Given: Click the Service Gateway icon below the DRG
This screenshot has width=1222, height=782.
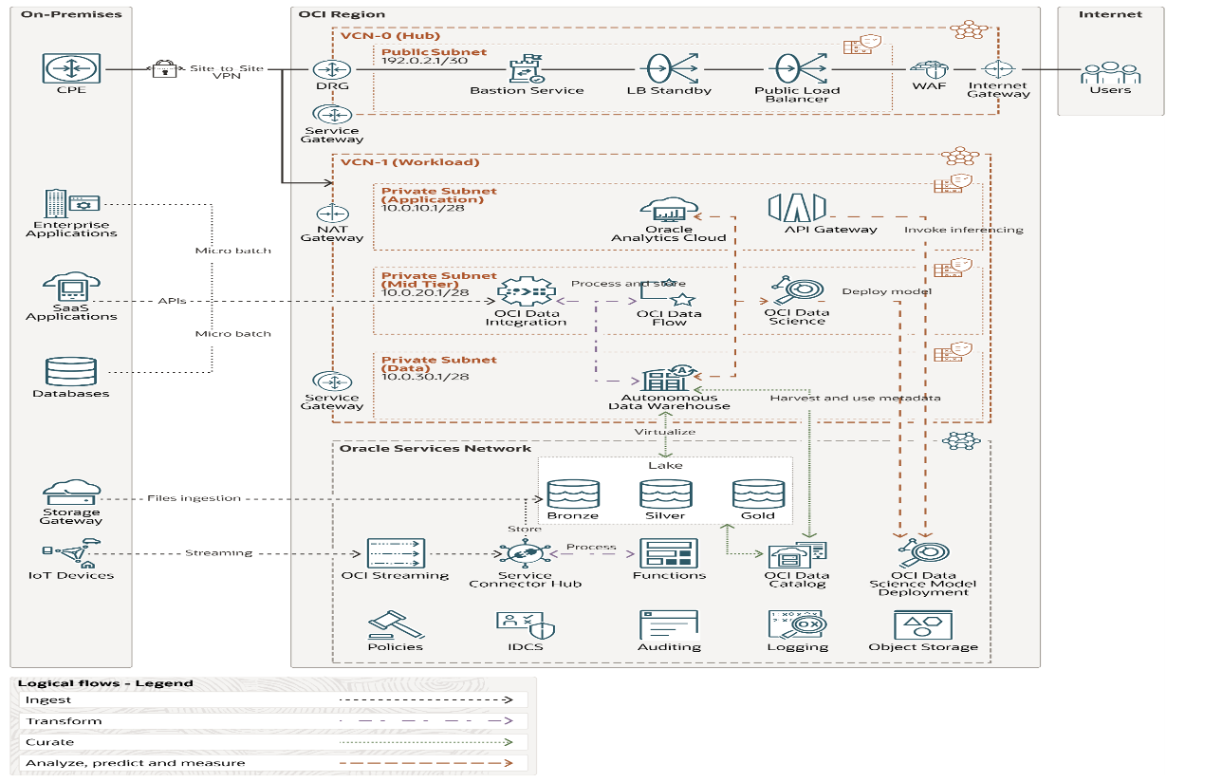Looking at the screenshot, I should coord(332,114).
